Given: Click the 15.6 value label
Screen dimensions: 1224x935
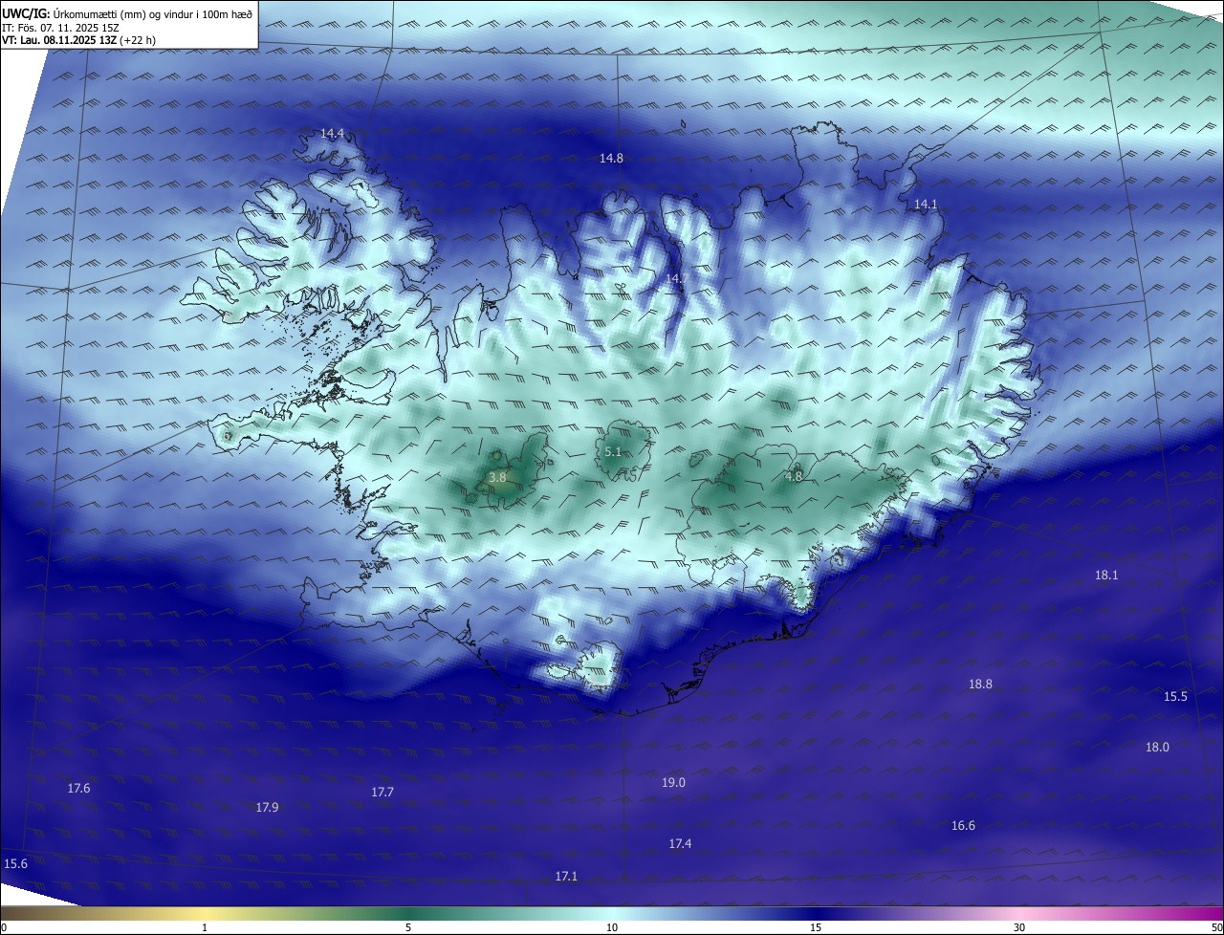Looking at the screenshot, I should [15, 864].
